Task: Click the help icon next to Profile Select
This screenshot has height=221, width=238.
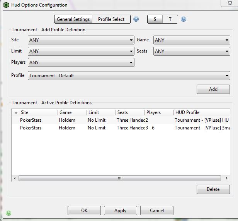Action: 136,19
